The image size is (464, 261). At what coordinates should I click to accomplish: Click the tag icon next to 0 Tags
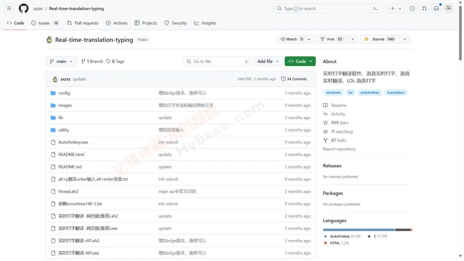(108, 61)
